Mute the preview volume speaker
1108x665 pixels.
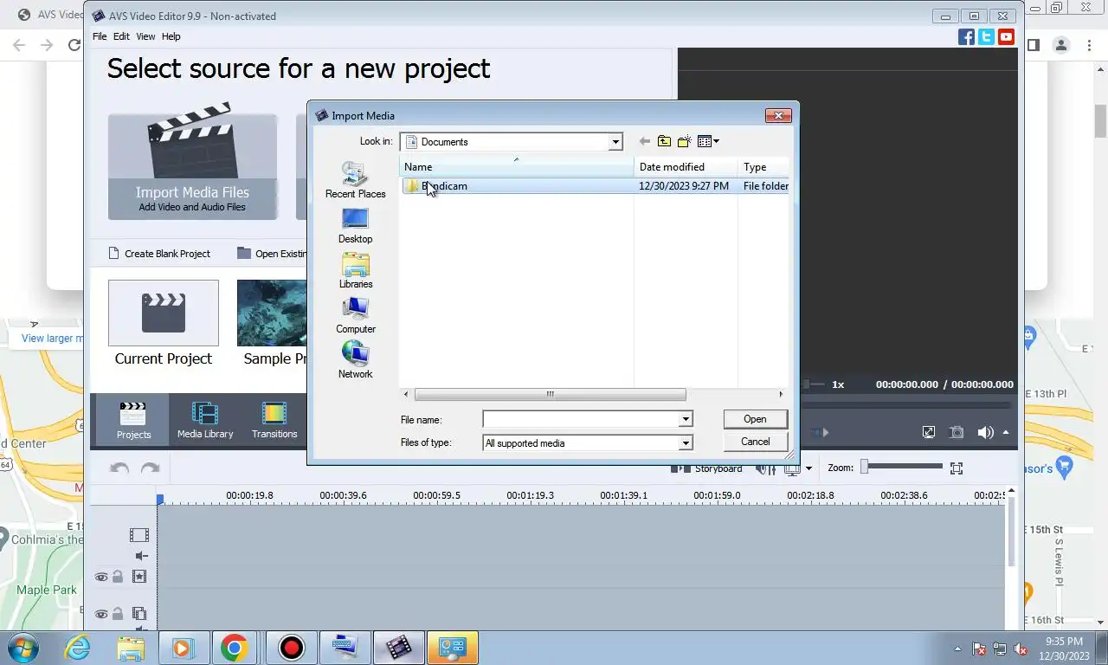pyautogui.click(x=985, y=432)
